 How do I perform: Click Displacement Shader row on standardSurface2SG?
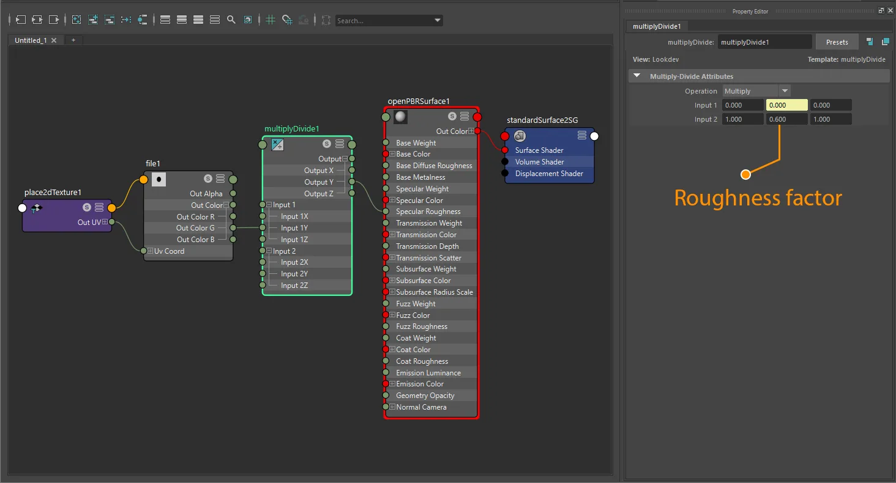pos(549,174)
